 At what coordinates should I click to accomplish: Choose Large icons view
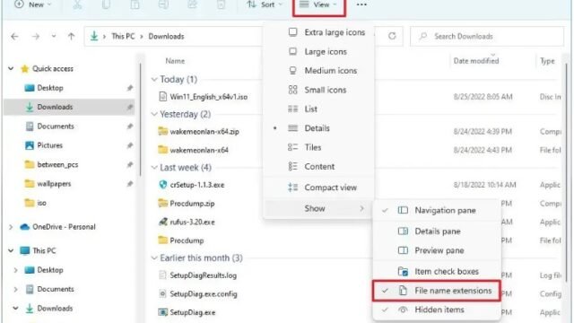pos(318,52)
